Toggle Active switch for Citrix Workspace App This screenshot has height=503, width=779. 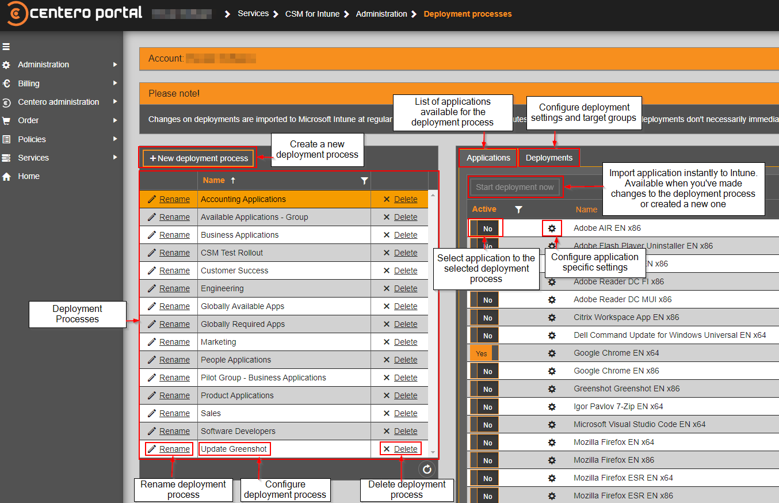[484, 318]
